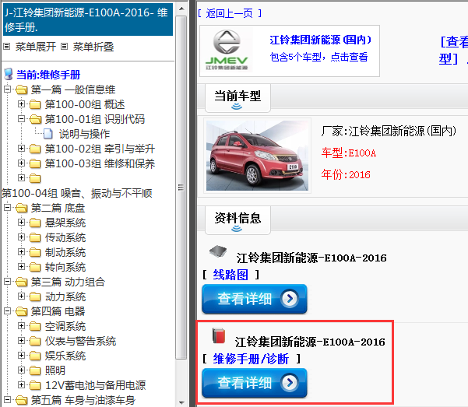Select 第五篇 车身与油漆车身 tree item

83,400
